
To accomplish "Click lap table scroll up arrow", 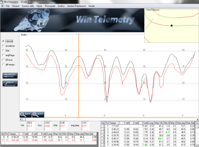I will coord(197,123).
